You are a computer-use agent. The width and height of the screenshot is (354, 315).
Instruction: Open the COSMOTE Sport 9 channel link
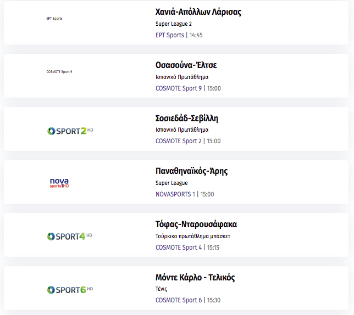(x=179, y=88)
